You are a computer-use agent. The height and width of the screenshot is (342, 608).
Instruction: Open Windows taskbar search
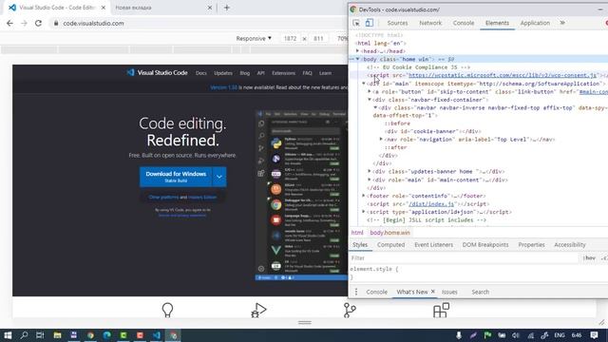pyautogui.click(x=24, y=335)
